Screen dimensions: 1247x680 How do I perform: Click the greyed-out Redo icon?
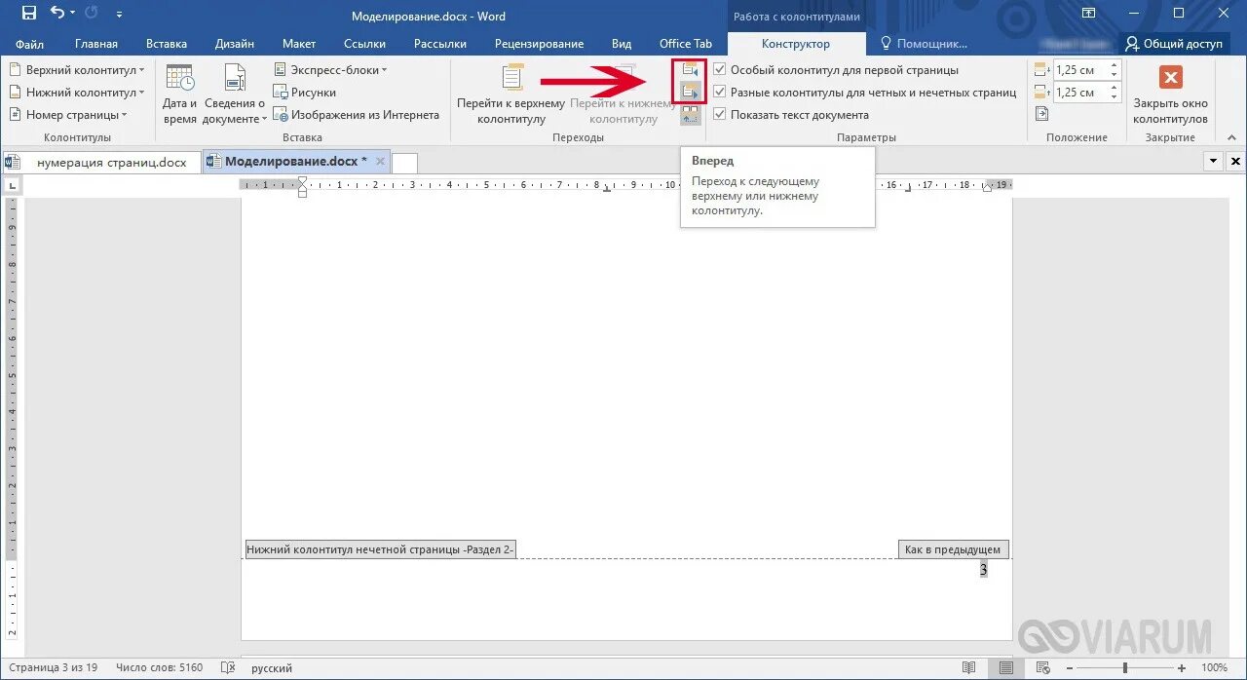(93, 14)
